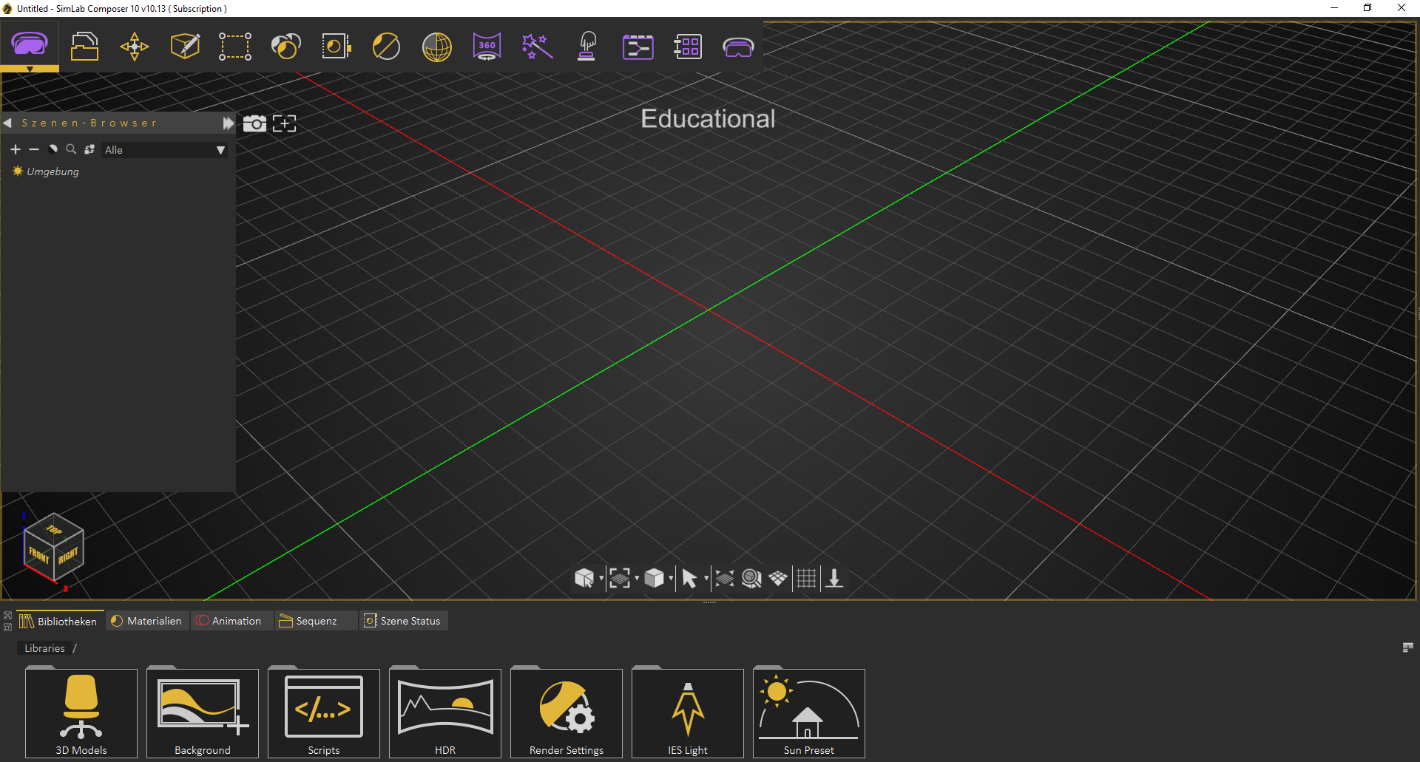Expand dropdown arrow under the VR workbench icon
Viewport: 1420px width, 762px height.
pos(30,69)
